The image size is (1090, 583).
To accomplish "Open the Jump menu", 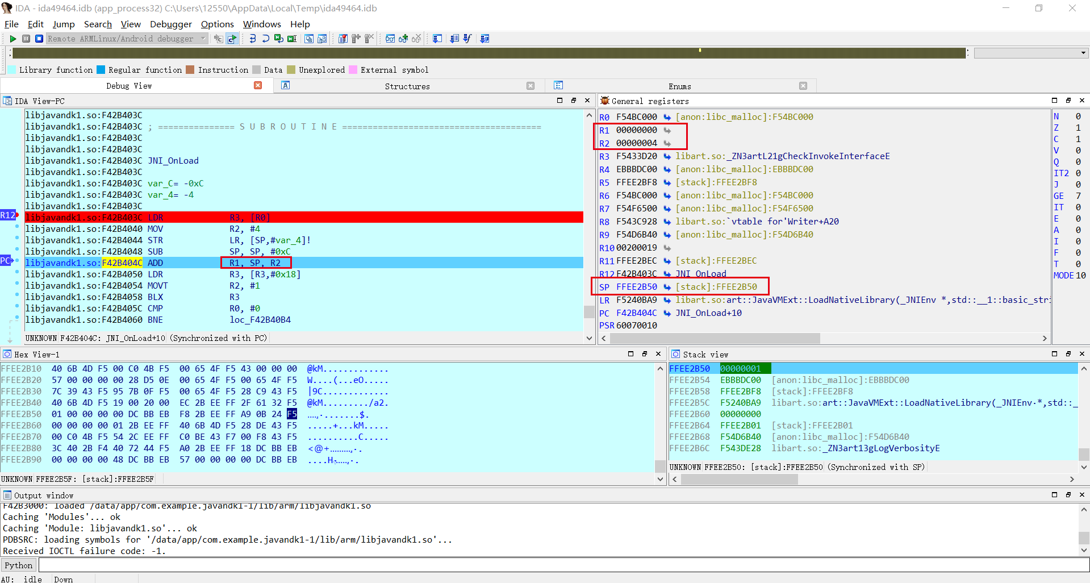I will point(64,24).
